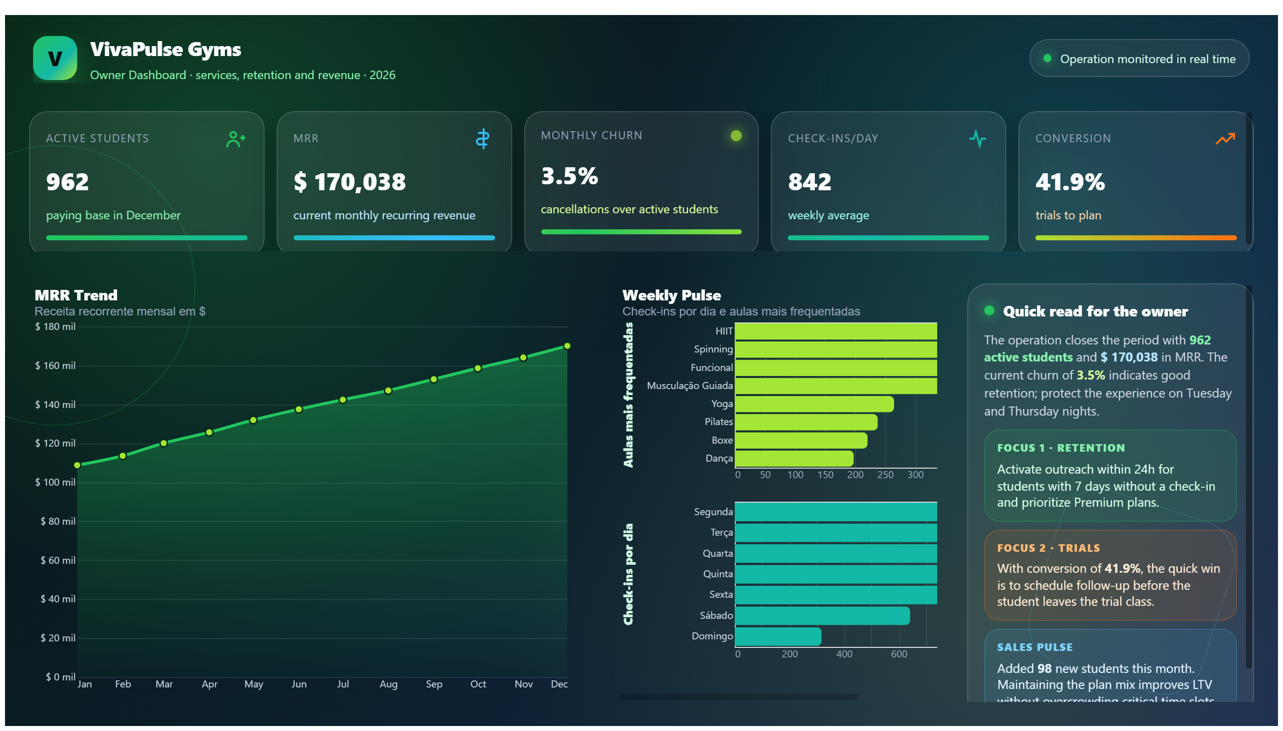This screenshot has width=1283, height=731.
Task: Click the Jun data point on MRR Trend
Action: (299, 409)
